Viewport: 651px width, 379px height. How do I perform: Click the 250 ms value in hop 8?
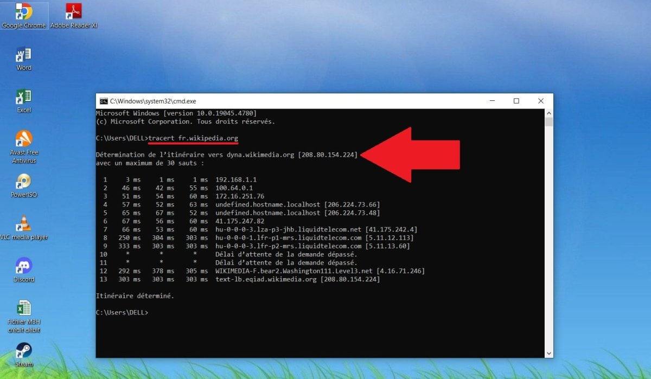click(x=129, y=238)
